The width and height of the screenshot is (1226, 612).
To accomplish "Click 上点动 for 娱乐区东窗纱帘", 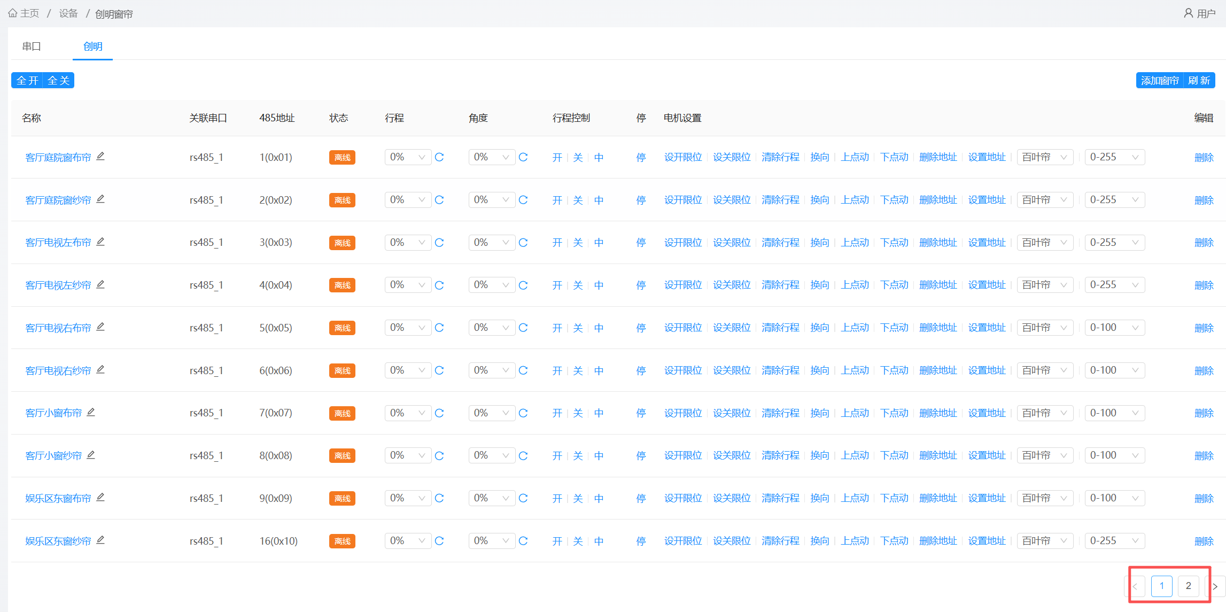I will tap(855, 541).
